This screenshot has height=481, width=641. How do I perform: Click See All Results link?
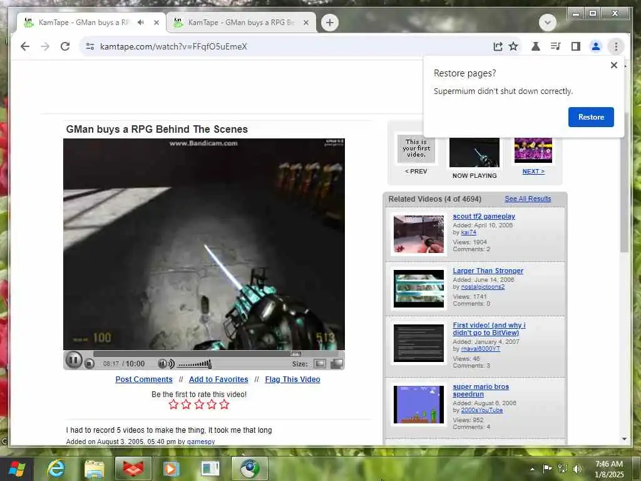(x=527, y=199)
